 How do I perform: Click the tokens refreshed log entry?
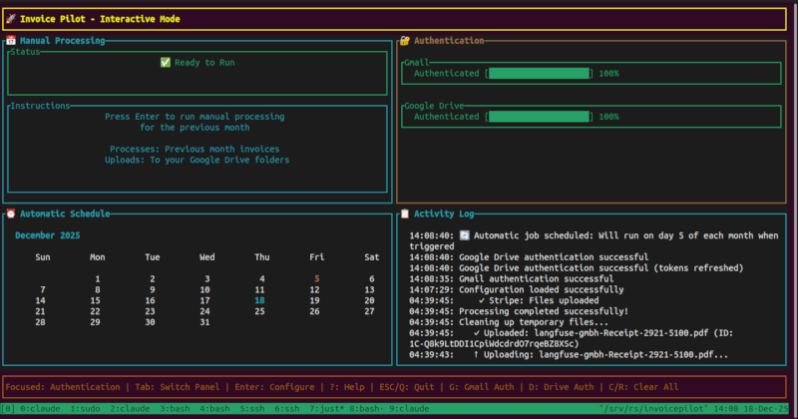[x=577, y=267]
